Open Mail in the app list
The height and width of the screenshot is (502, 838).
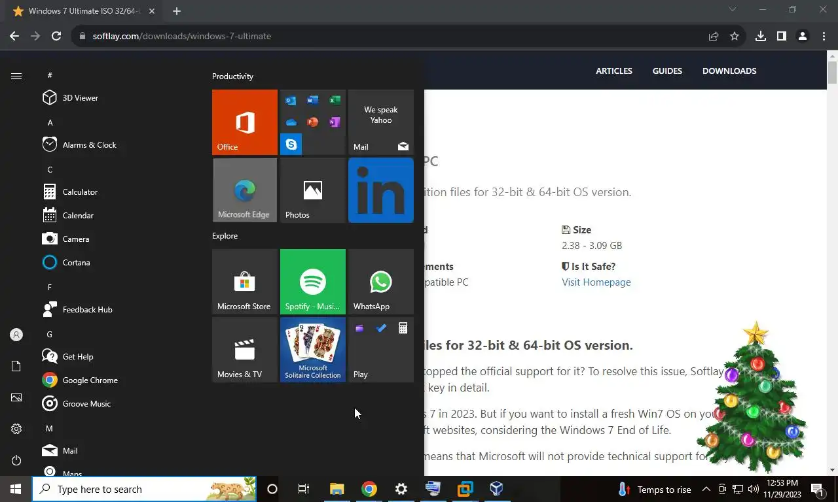(120, 451)
